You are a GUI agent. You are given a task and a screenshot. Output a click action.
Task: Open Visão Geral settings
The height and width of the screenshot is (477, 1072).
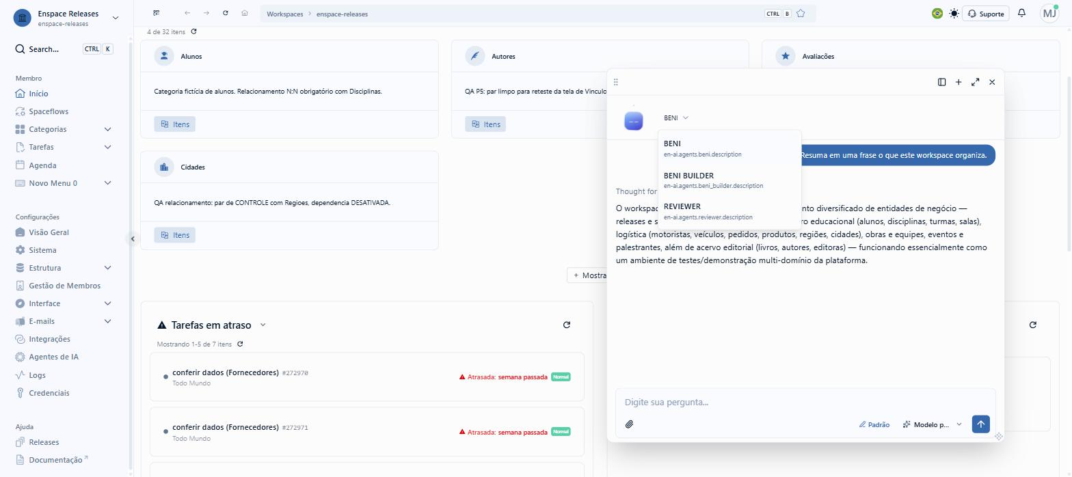49,232
